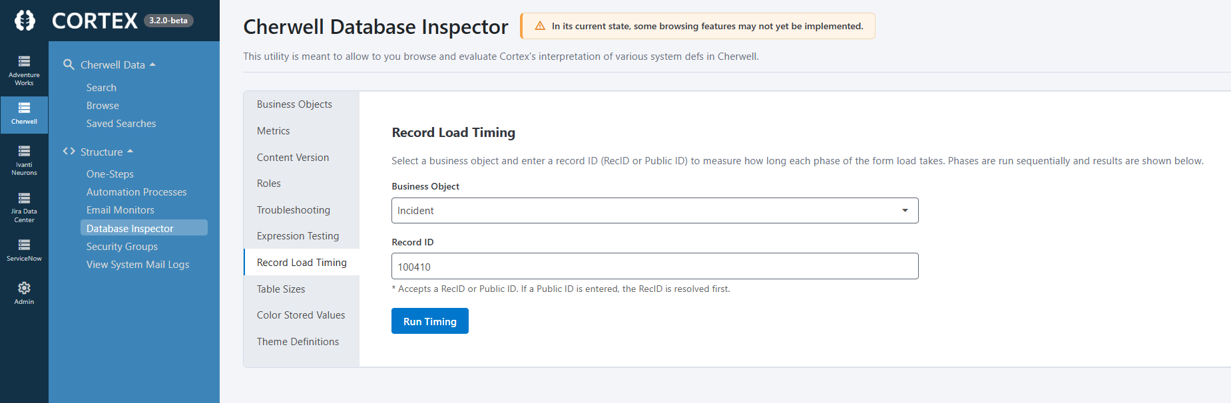Click the Cherwell Data magnifier icon
The height and width of the screenshot is (403, 1231).
tap(69, 65)
